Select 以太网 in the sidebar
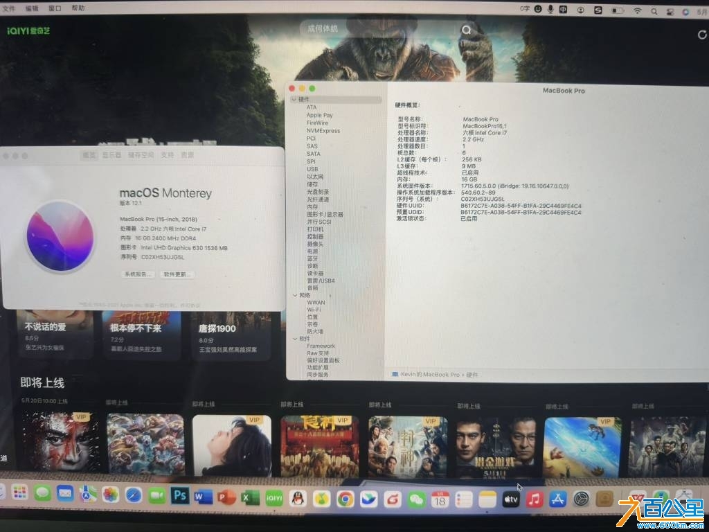Viewport: 709px width, 532px height. [315, 177]
